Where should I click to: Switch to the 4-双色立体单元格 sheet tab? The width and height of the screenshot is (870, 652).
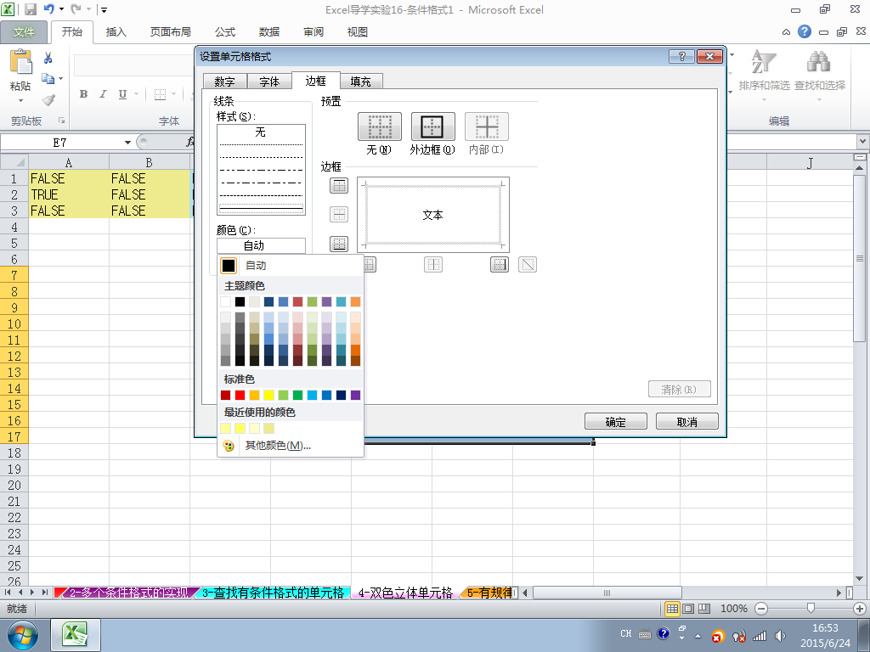405,593
